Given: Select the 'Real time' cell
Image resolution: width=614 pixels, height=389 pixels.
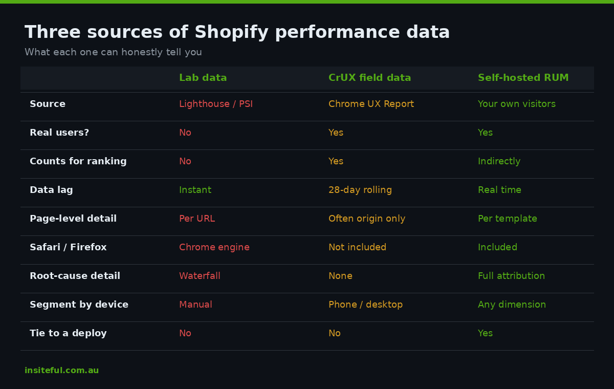Looking at the screenshot, I should pos(499,190).
